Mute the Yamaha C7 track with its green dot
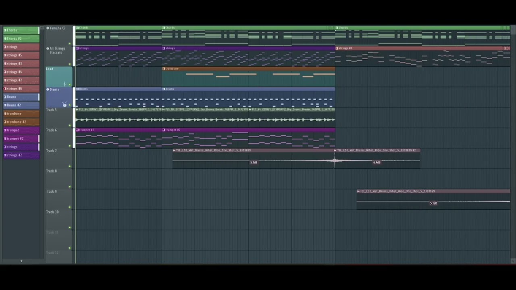 click(70, 43)
